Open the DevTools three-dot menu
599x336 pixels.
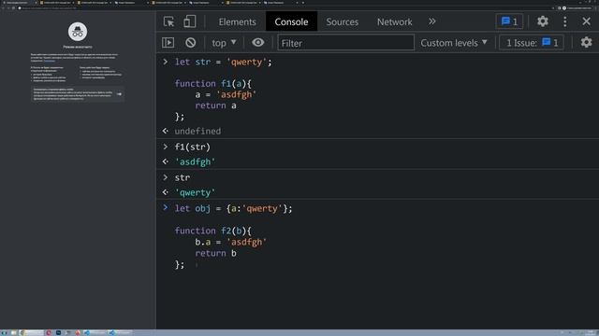pyautogui.click(x=565, y=21)
